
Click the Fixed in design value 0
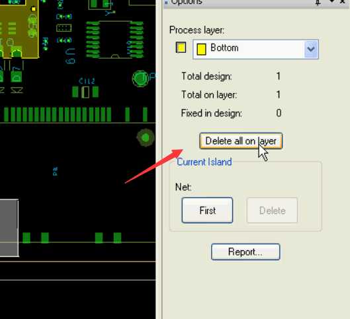[279, 113]
